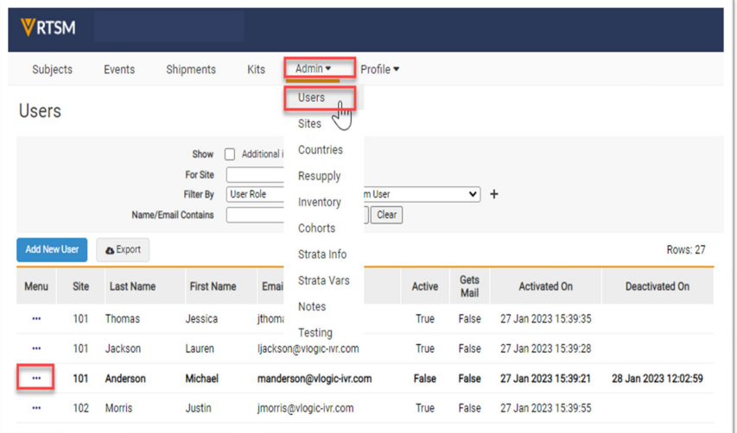The height and width of the screenshot is (433, 737).
Task: Click the Add New User button
Action: click(52, 250)
